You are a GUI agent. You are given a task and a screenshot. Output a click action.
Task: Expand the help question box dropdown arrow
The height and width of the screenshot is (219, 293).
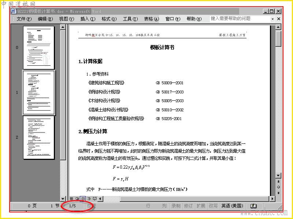click(272, 19)
